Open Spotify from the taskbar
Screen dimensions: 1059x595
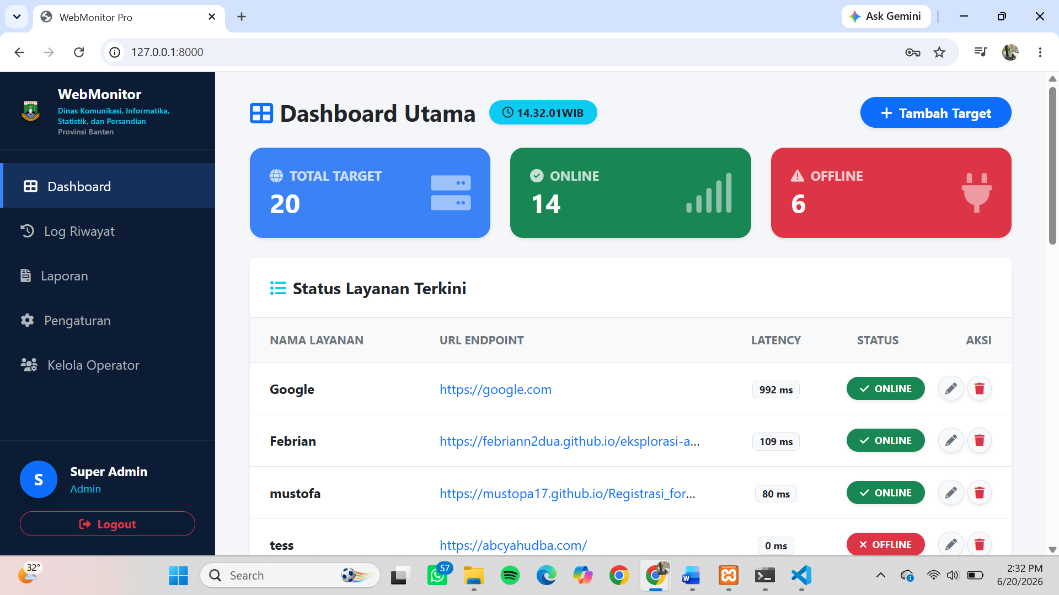click(x=510, y=576)
